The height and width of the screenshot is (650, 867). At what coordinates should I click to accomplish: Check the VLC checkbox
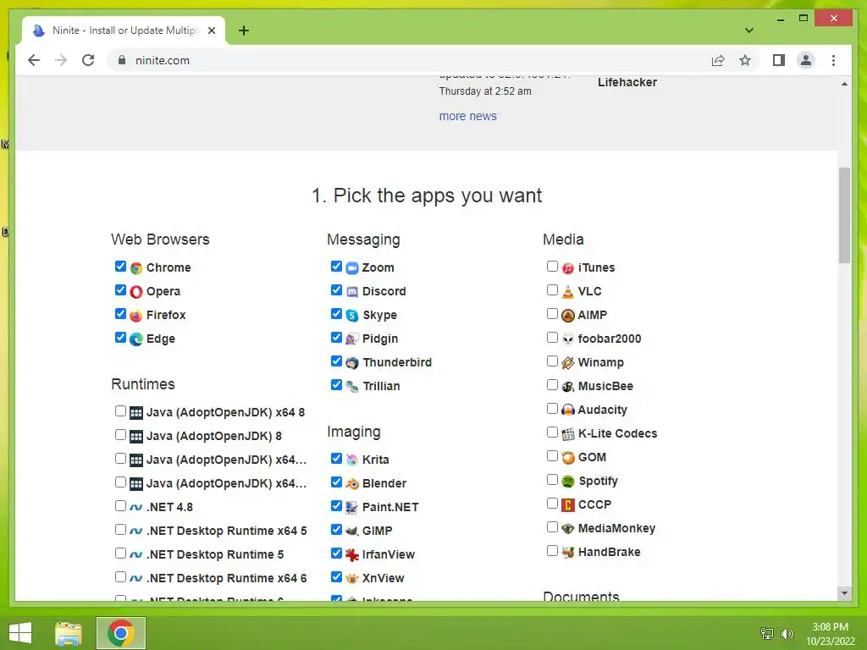[x=552, y=290]
